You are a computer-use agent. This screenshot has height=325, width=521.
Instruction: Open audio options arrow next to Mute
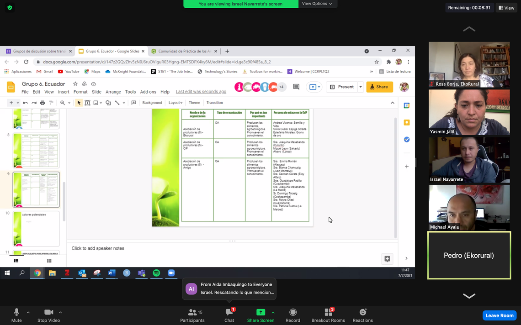28,313
